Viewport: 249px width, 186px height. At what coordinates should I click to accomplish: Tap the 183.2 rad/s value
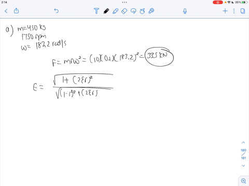51,45
